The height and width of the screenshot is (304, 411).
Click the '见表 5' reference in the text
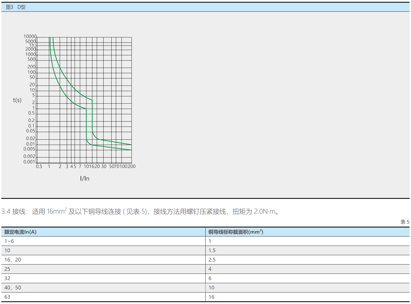[x=136, y=212]
